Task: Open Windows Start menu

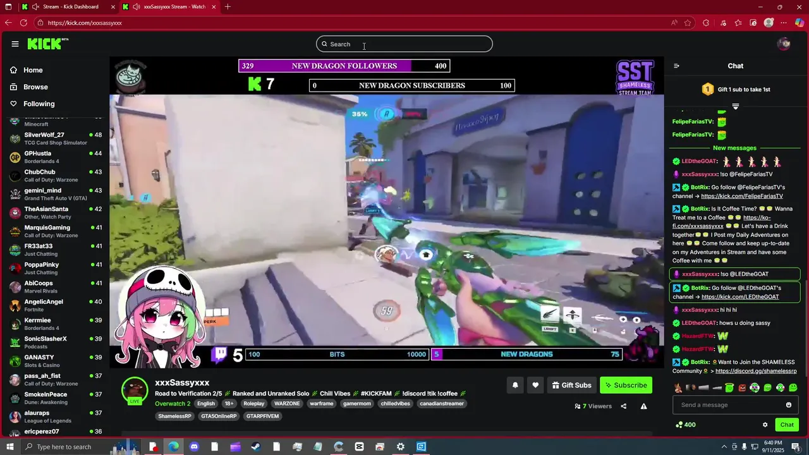Action: 9,447
